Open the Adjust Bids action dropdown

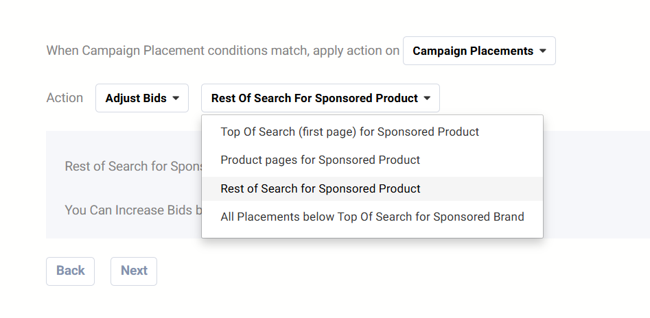click(141, 99)
